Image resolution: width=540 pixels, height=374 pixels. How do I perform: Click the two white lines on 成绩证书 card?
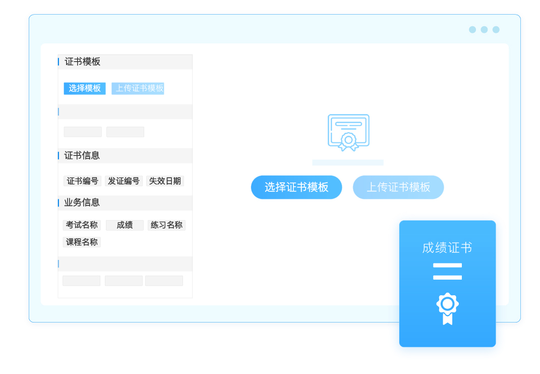pos(447,271)
